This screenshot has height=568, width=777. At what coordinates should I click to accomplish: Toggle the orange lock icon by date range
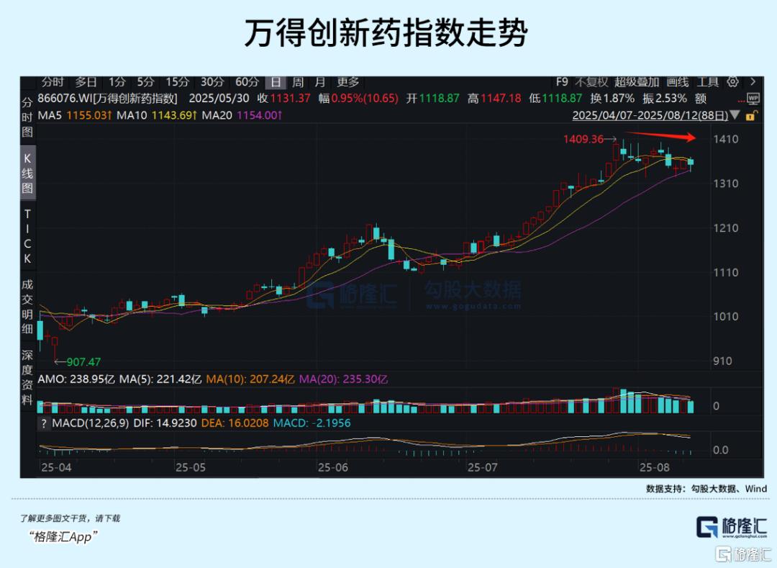(750, 116)
